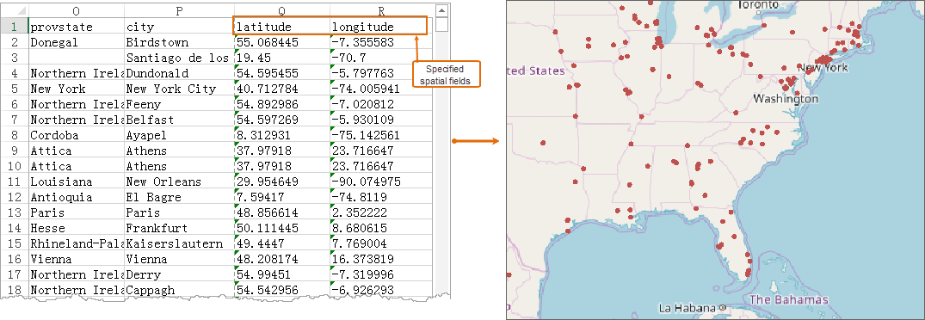Click column R header

coord(381,11)
